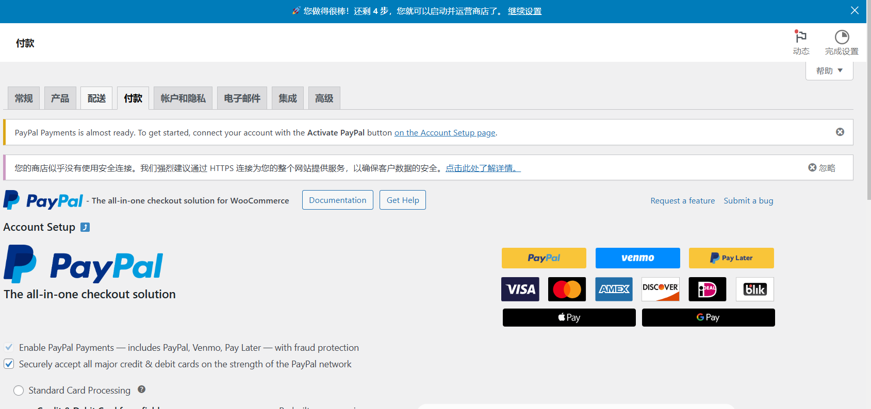Click the Apple Pay badge

[x=569, y=317]
